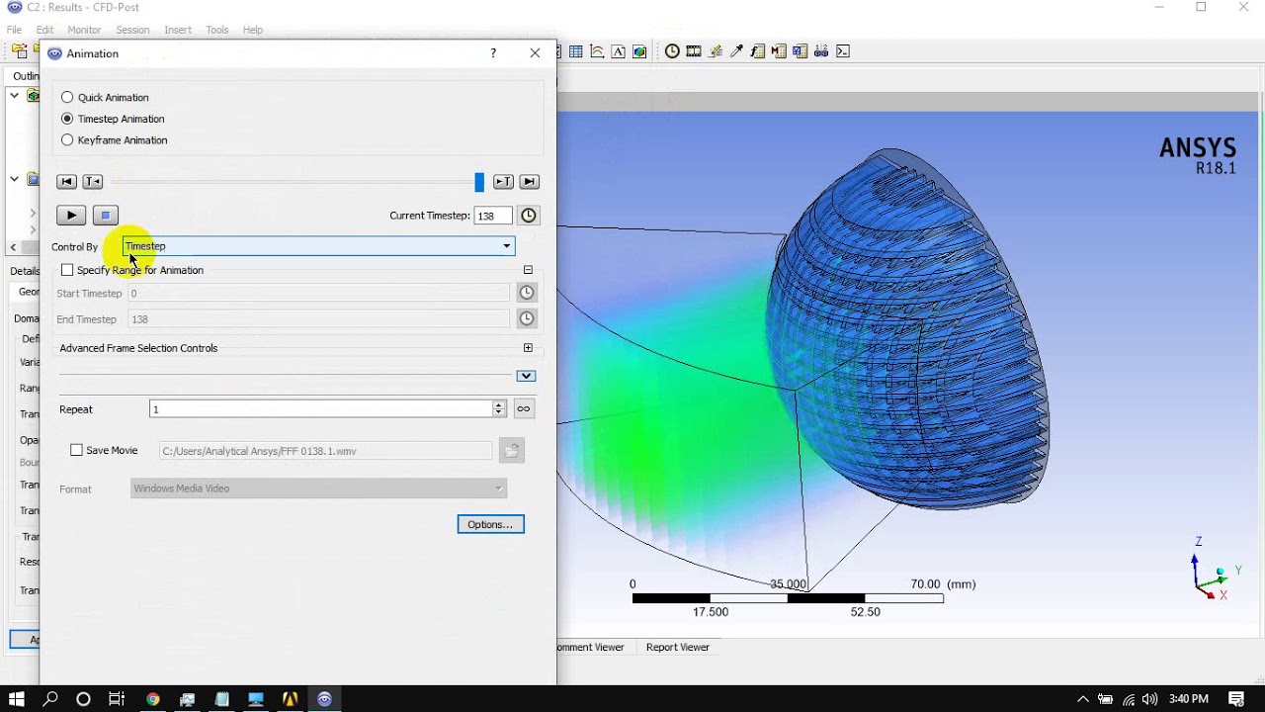Click the infinity repeat-forever button

tap(524, 409)
